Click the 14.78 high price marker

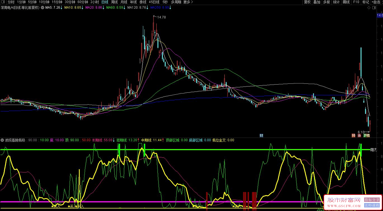click(x=161, y=17)
